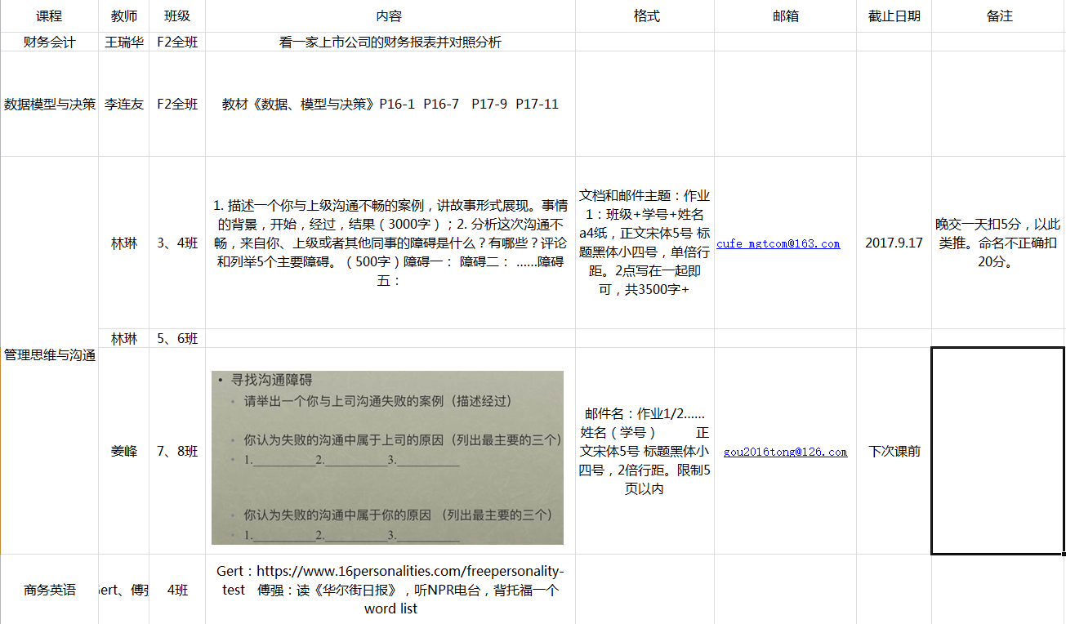Select the 截止日期 header cell

(894, 16)
